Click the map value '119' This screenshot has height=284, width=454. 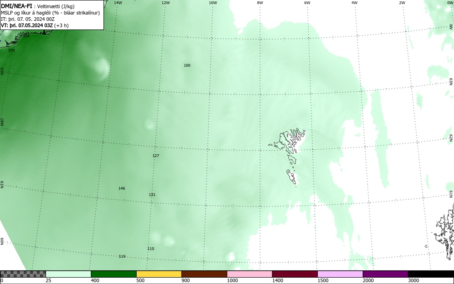[122, 256]
